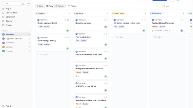Click assignee avatar on Tanıtım videosu card
193x108 pixels.
182,31
